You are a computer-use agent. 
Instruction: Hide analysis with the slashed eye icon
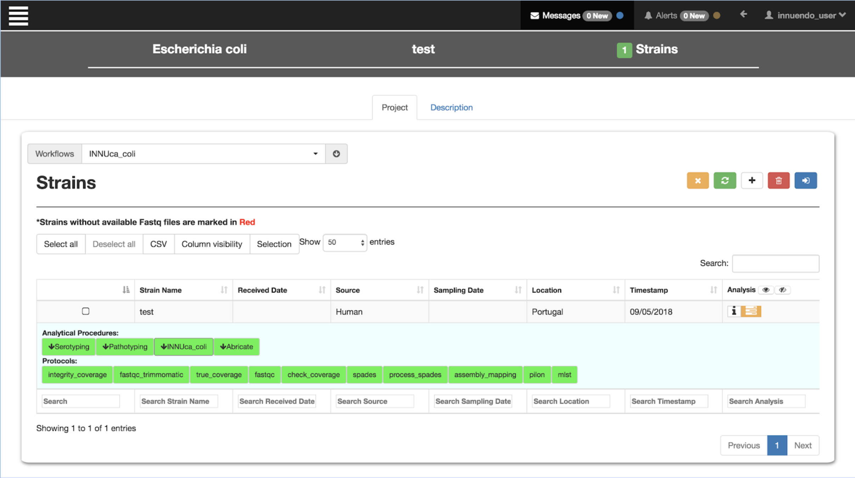(x=783, y=290)
